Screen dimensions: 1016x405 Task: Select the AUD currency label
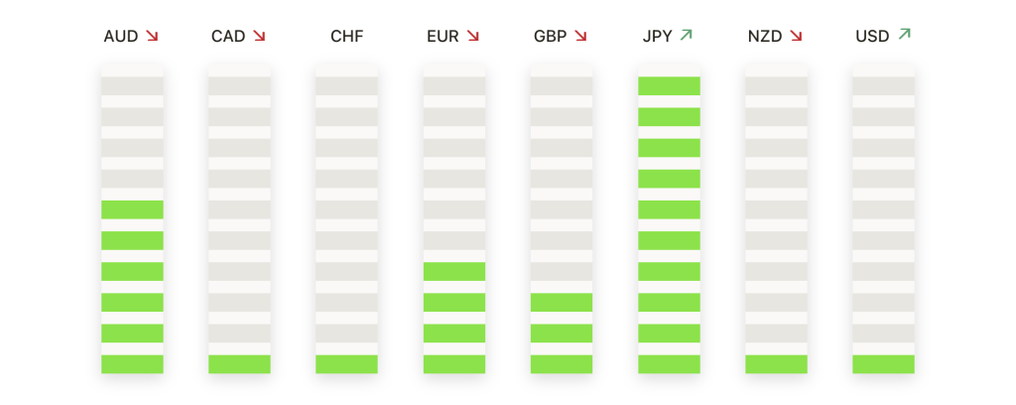(121, 37)
